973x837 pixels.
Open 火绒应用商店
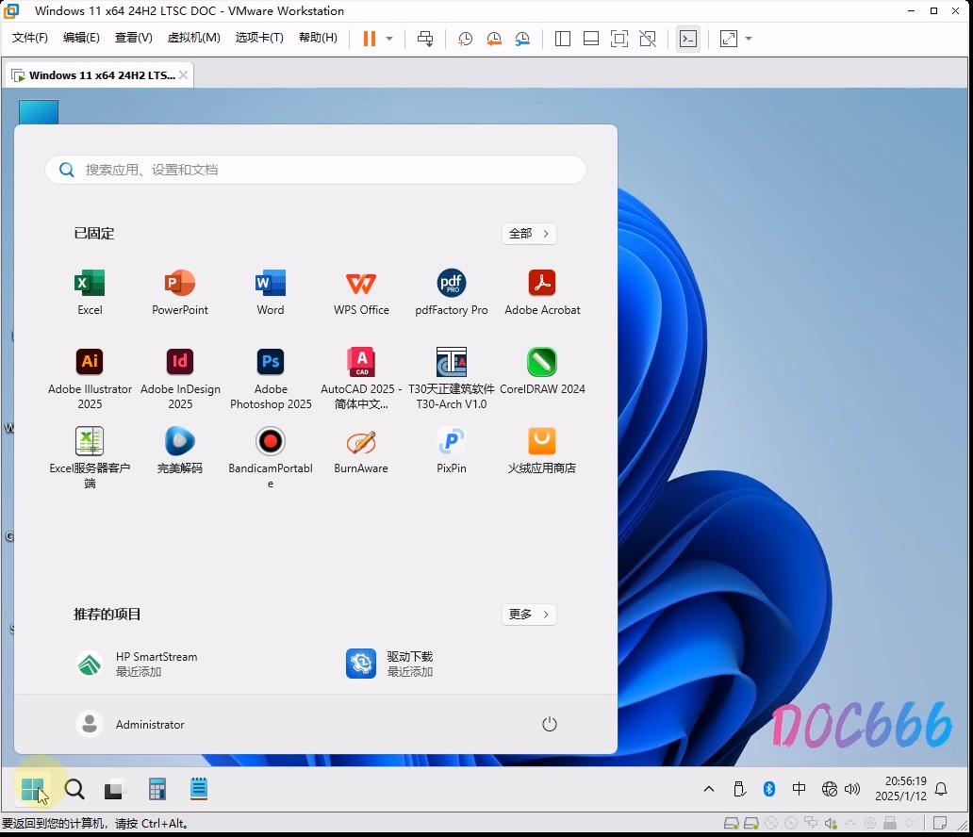pyautogui.click(x=542, y=451)
